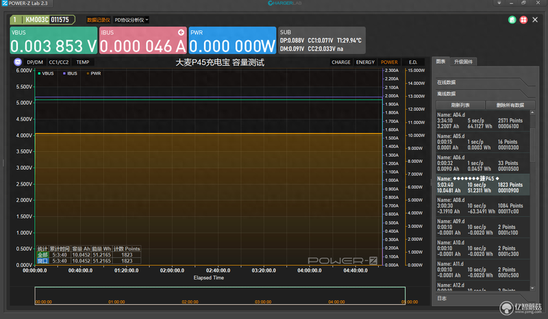This screenshot has width=548, height=319.
Task: Select the A08.d offline record
Action: pyautogui.click(x=483, y=206)
